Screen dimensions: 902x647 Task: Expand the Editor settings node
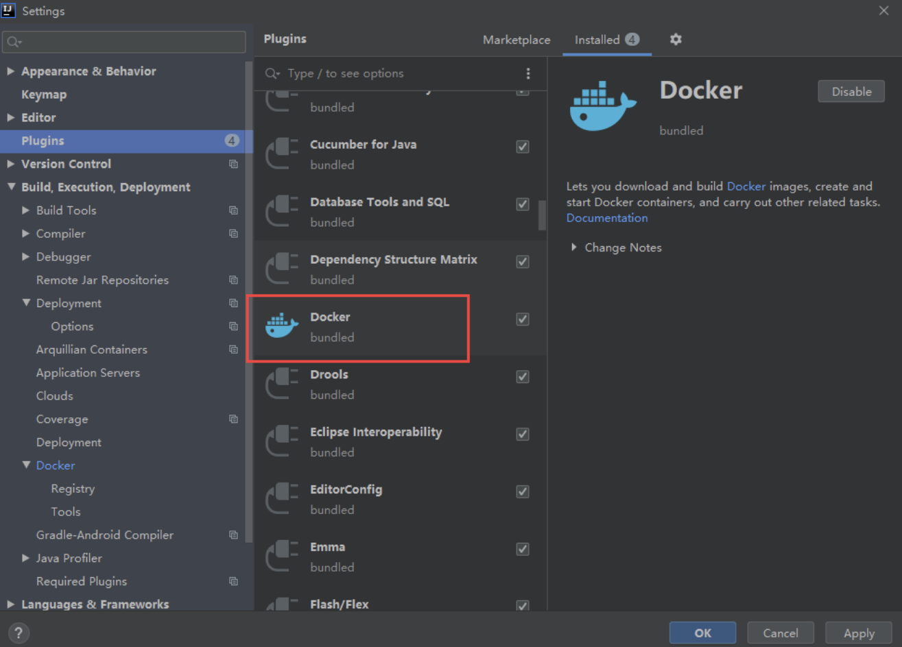[10, 117]
